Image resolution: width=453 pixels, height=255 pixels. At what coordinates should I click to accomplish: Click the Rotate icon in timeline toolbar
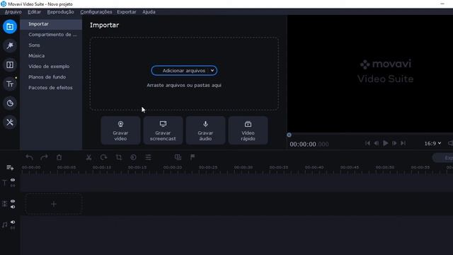tap(103, 157)
